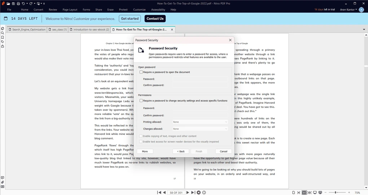
Task: Open the Security lock panel in the left sidebar
Action: (x=3, y=46)
